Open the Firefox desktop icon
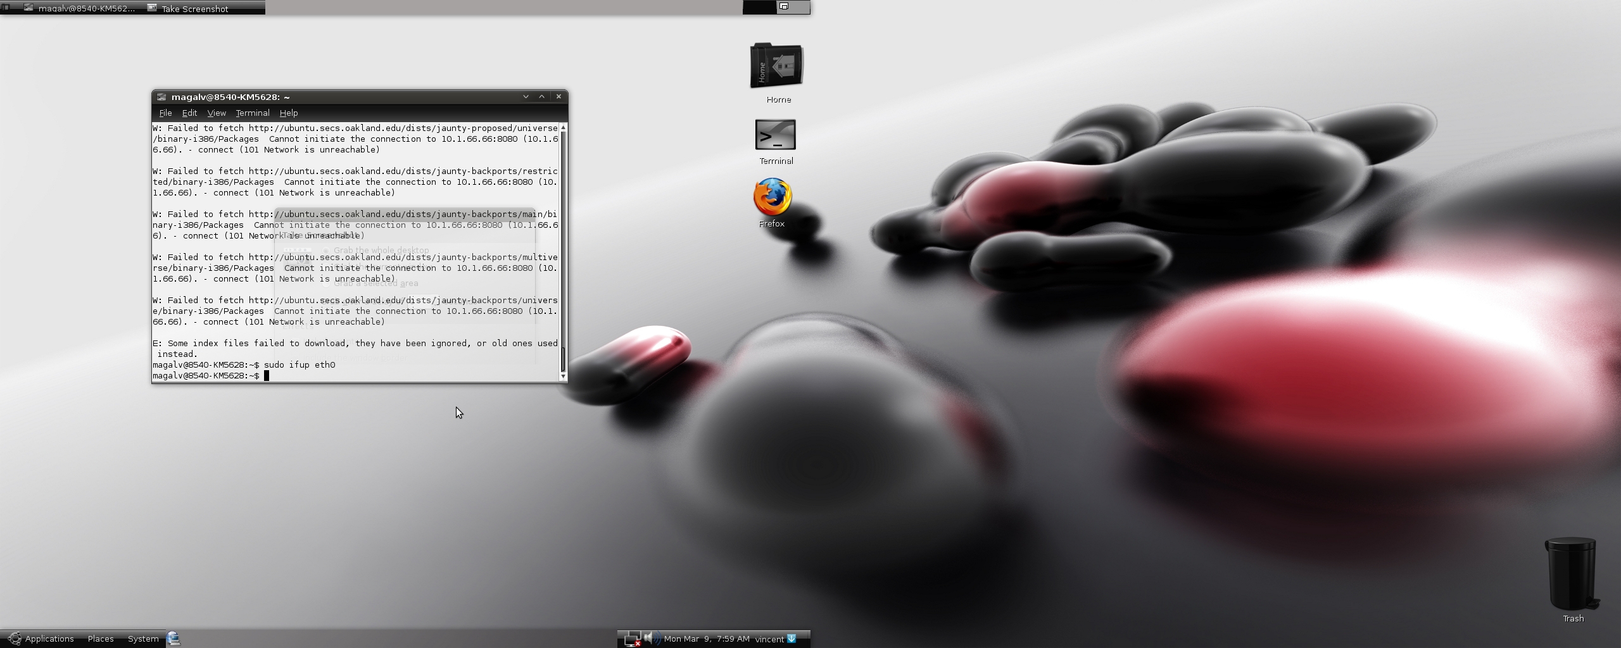This screenshot has width=1621, height=648. click(x=772, y=197)
